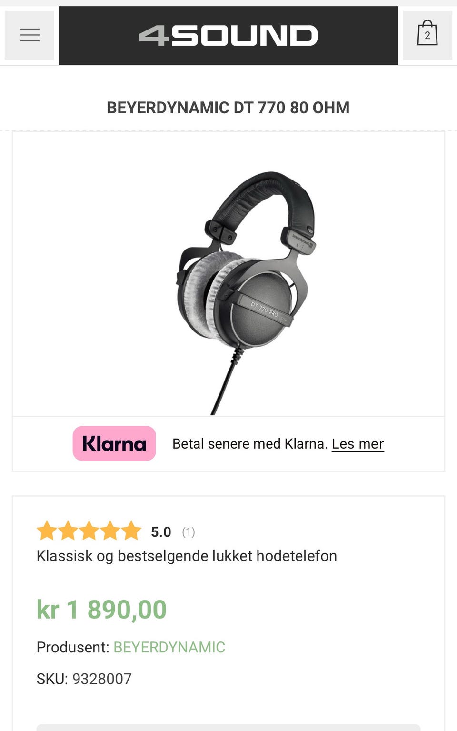Open the hamburger navigation menu
Screen dimensions: 457x731
click(29, 35)
